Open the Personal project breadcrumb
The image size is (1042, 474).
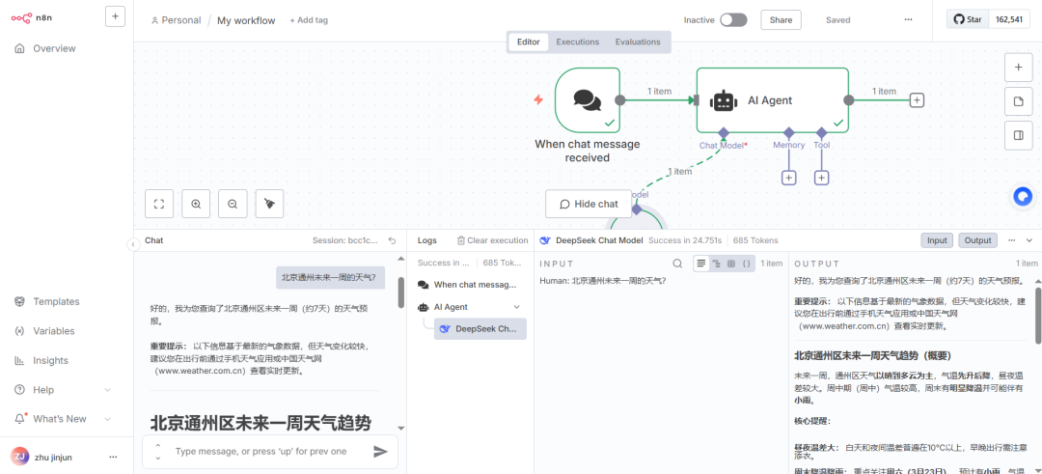click(x=177, y=20)
